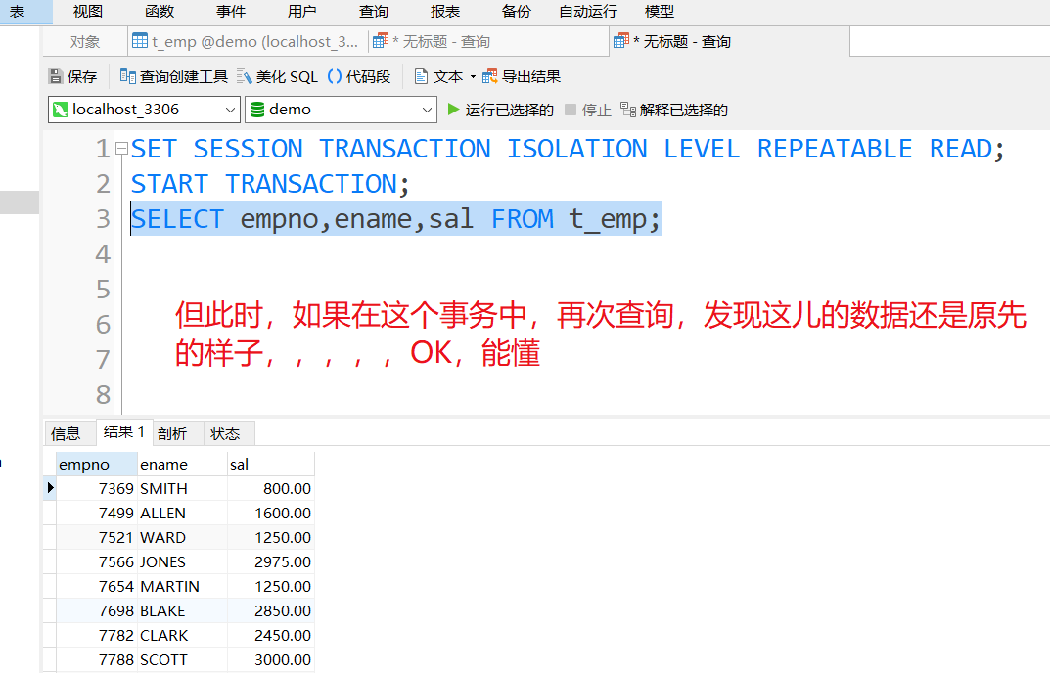Switch to the t_emp @demo tab
1050x673 pixels.
[248, 41]
